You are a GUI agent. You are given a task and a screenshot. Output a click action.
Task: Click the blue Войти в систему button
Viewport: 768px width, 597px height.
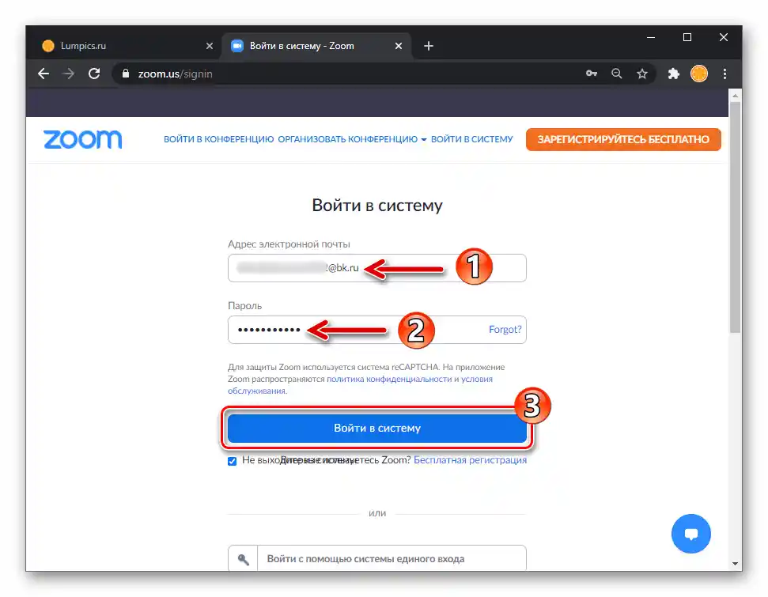point(377,428)
